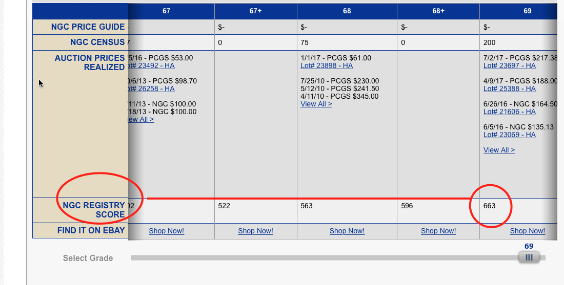Image resolution: width=564 pixels, height=285 pixels.
Task: Open Lot# 23898 - HA auction link
Action: [327, 65]
